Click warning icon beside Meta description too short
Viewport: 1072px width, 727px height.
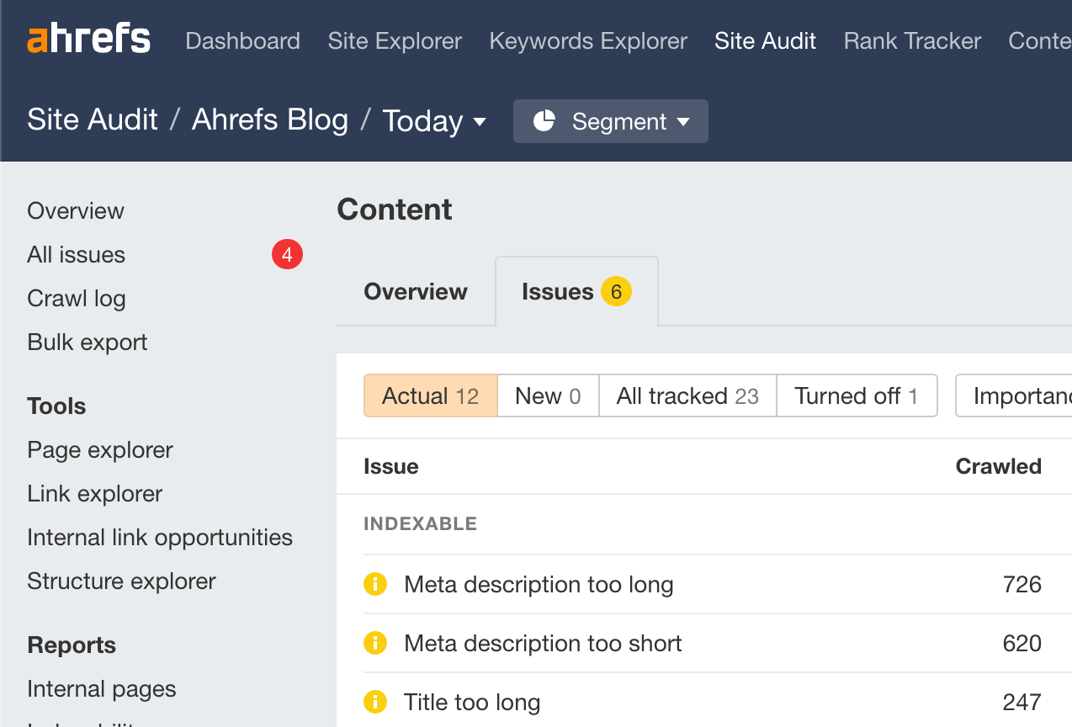pyautogui.click(x=375, y=643)
